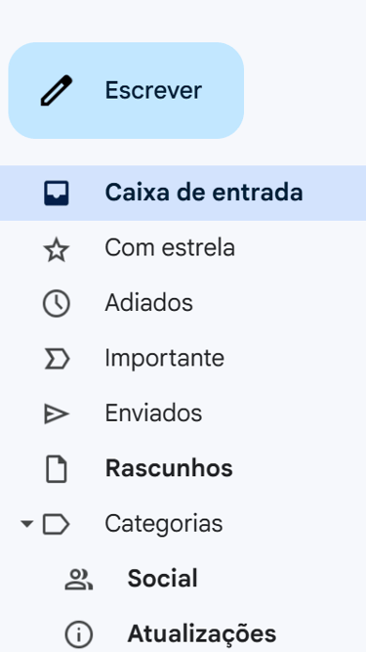Click Escrever to compose new email
The image size is (366, 652).
[x=126, y=90]
